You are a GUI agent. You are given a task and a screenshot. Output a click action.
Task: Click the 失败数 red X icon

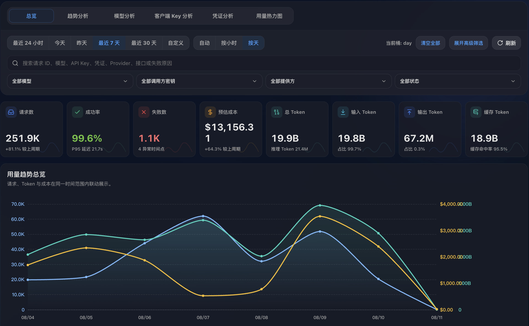tap(144, 112)
